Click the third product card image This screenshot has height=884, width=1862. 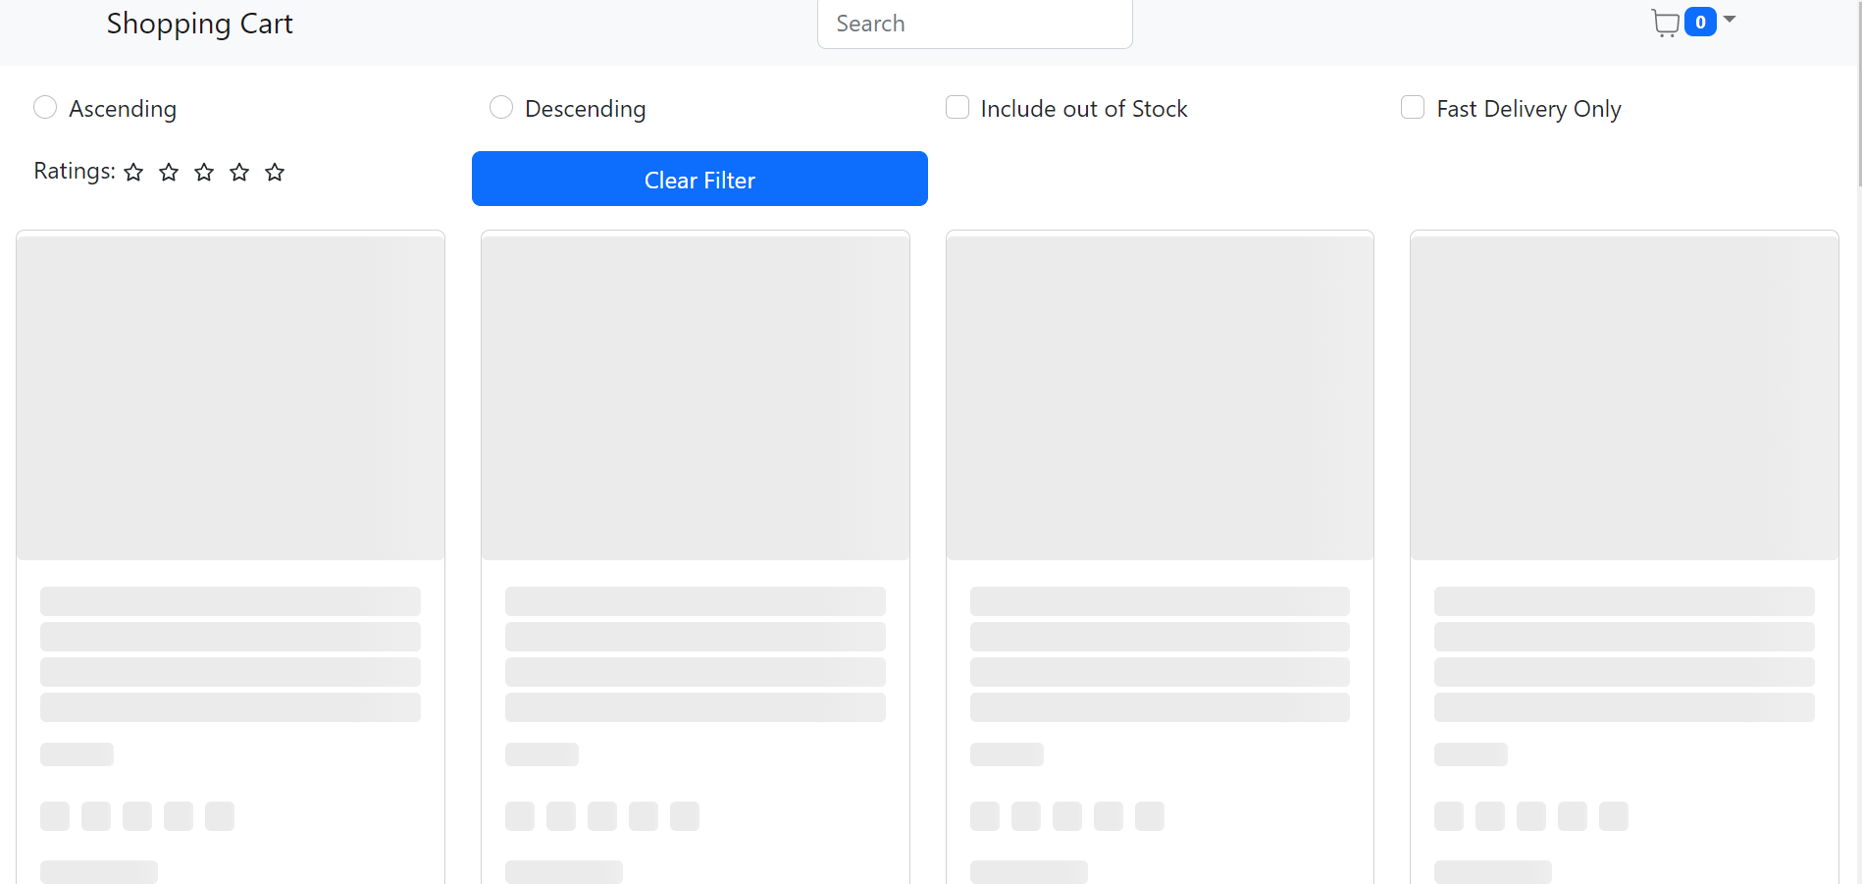[x=1160, y=394]
